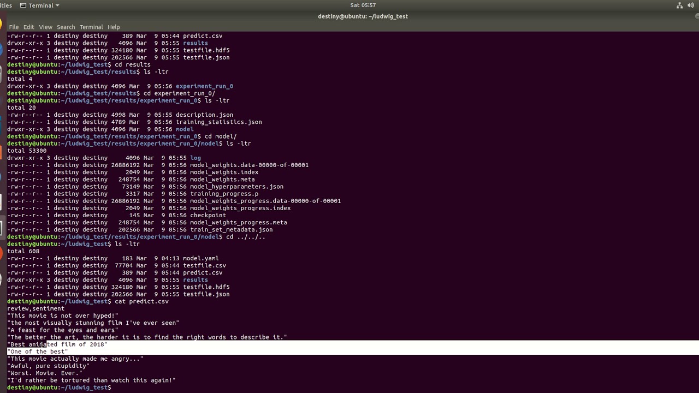
Task: Click the model_hyperparameters.json file name
Action: (x=236, y=187)
